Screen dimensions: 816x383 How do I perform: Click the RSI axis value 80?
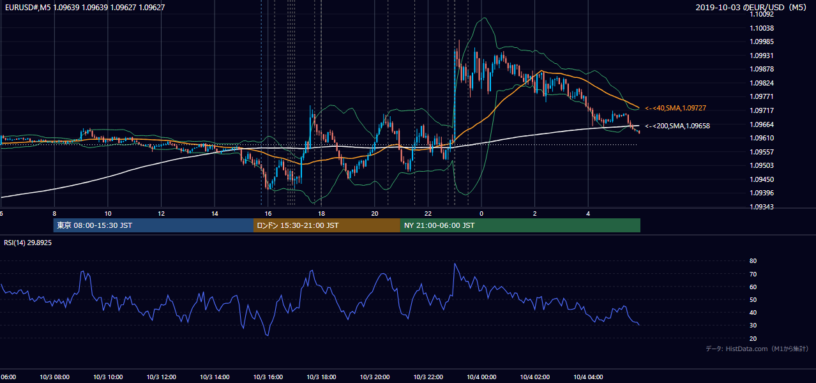click(753, 261)
